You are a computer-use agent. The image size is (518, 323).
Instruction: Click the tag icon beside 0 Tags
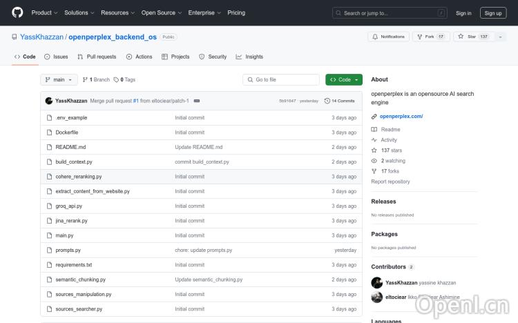click(x=116, y=79)
